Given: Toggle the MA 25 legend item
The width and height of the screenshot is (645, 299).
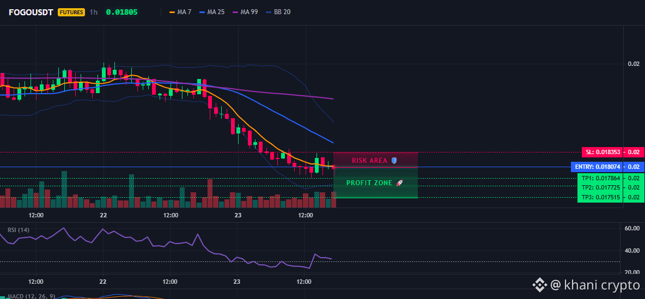Looking at the screenshot, I should (x=212, y=13).
